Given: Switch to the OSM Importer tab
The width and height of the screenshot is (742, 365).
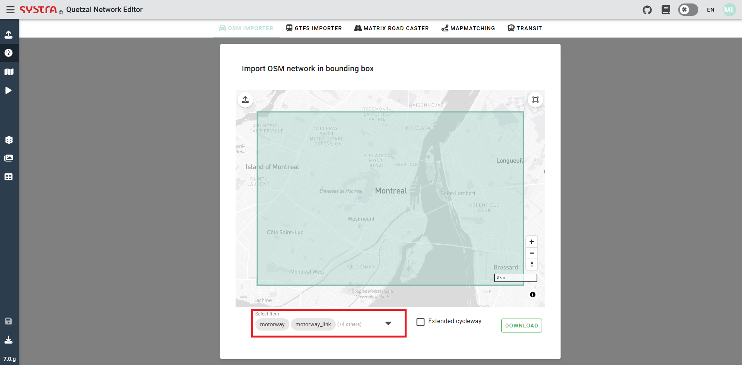Looking at the screenshot, I should click(x=246, y=28).
